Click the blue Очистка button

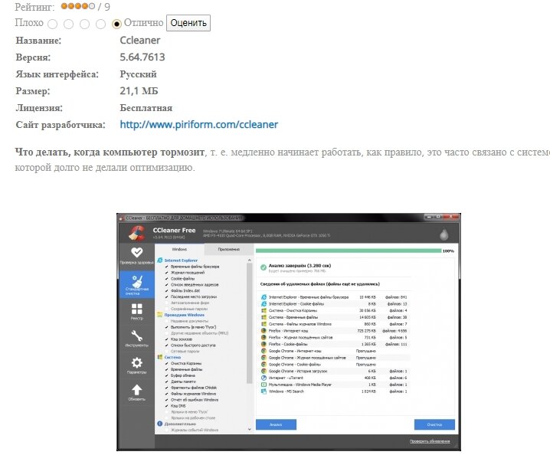click(x=434, y=424)
